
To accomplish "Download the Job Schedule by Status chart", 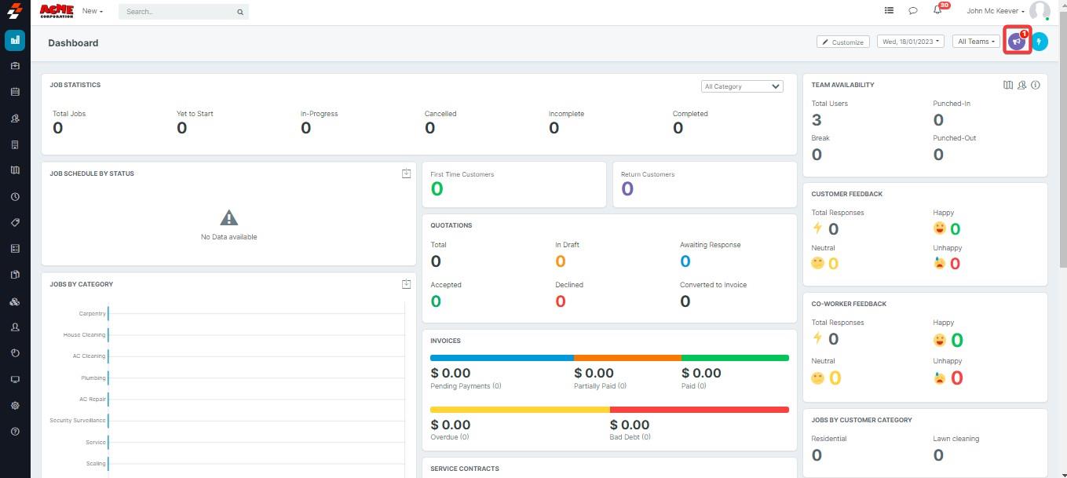I will 406,173.
